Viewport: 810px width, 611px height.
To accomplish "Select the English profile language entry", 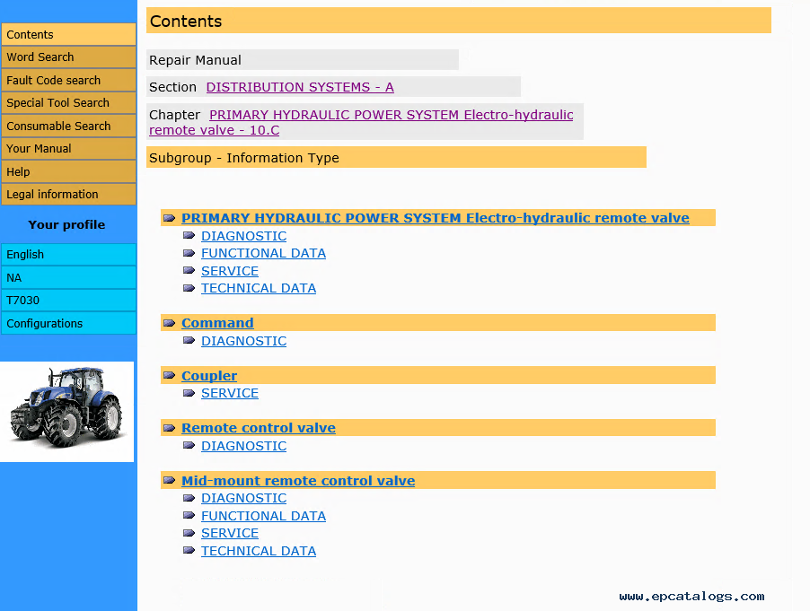I will pos(68,255).
